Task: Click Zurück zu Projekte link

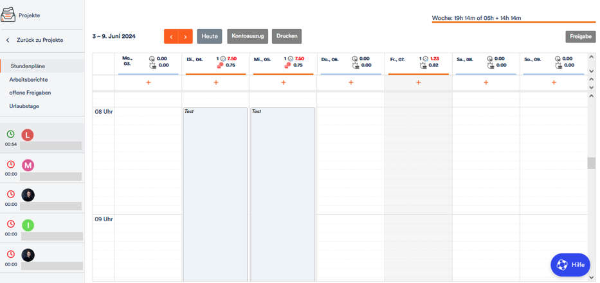Action: pyautogui.click(x=40, y=40)
